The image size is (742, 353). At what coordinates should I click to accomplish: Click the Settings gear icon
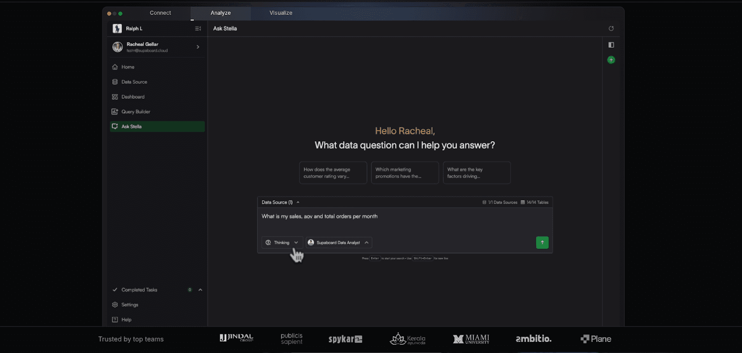tap(115, 305)
